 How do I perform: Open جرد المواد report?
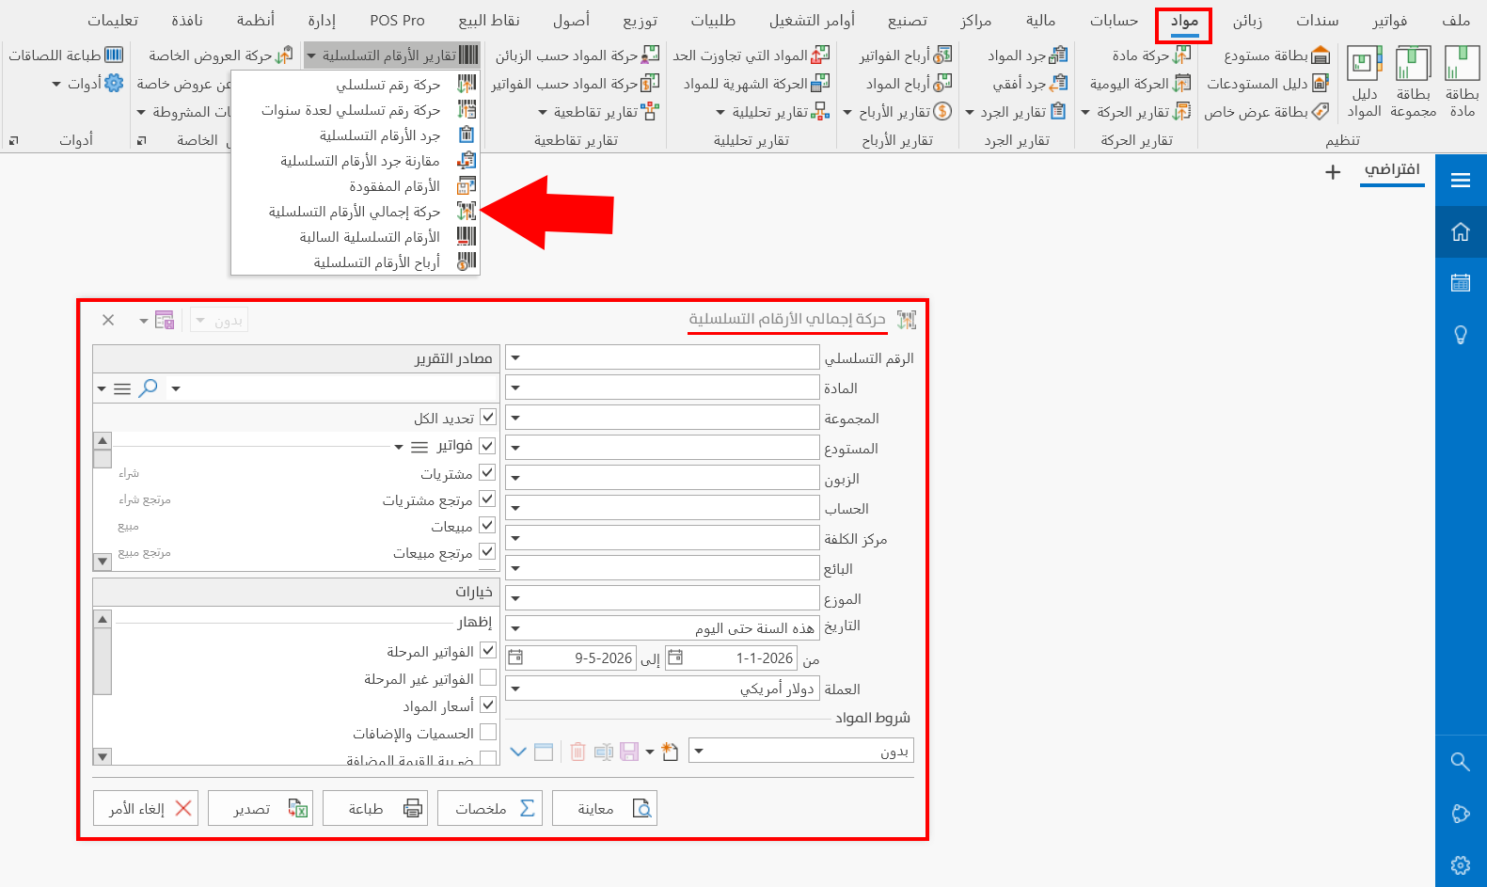coord(1027,55)
